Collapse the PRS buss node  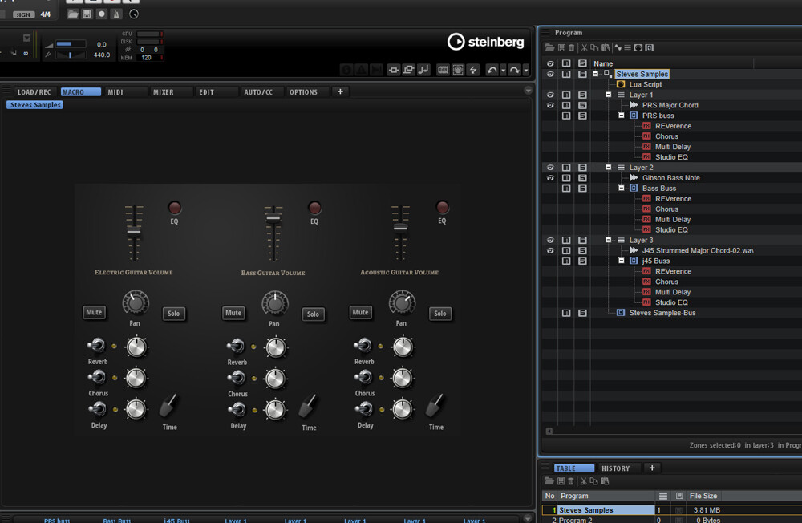[621, 116]
